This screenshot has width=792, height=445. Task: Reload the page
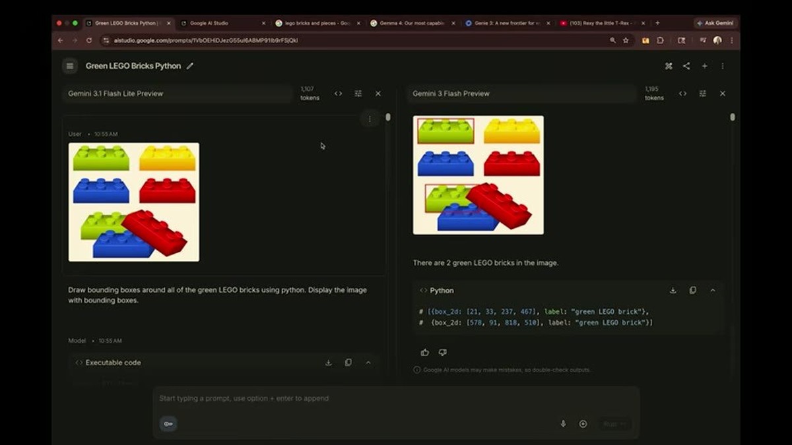89,40
